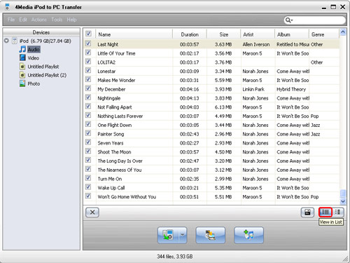Viewport: 350px width, 263px height.
Task: Click the copy to computer/iTunes transfer button
Action: 211,235
